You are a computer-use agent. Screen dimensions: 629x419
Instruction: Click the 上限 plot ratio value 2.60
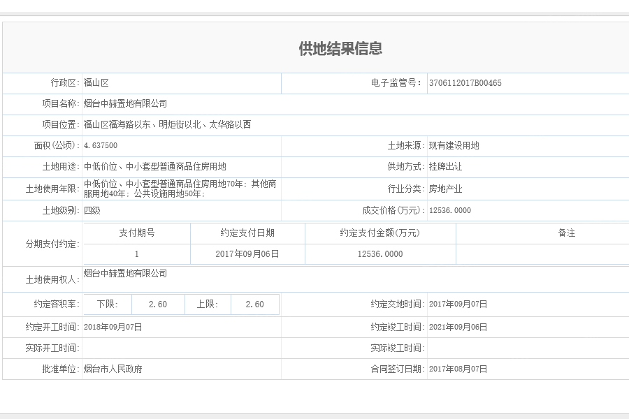click(x=254, y=304)
